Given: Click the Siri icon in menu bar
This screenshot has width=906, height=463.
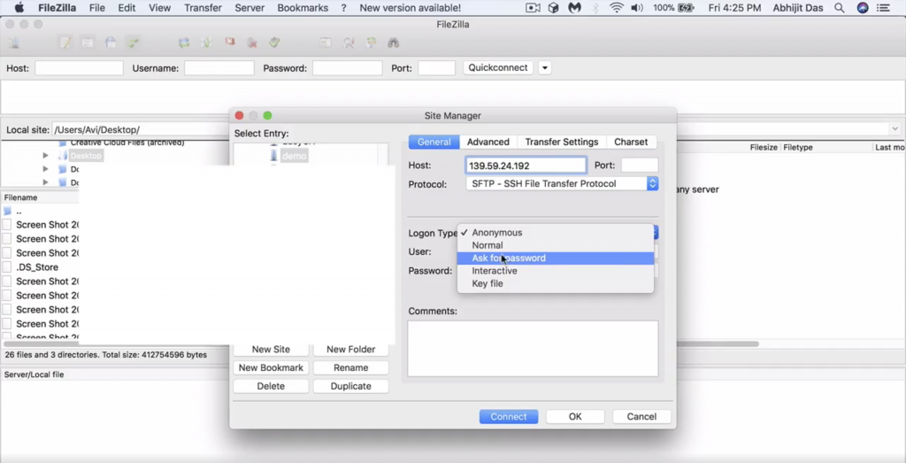Looking at the screenshot, I should (863, 8).
